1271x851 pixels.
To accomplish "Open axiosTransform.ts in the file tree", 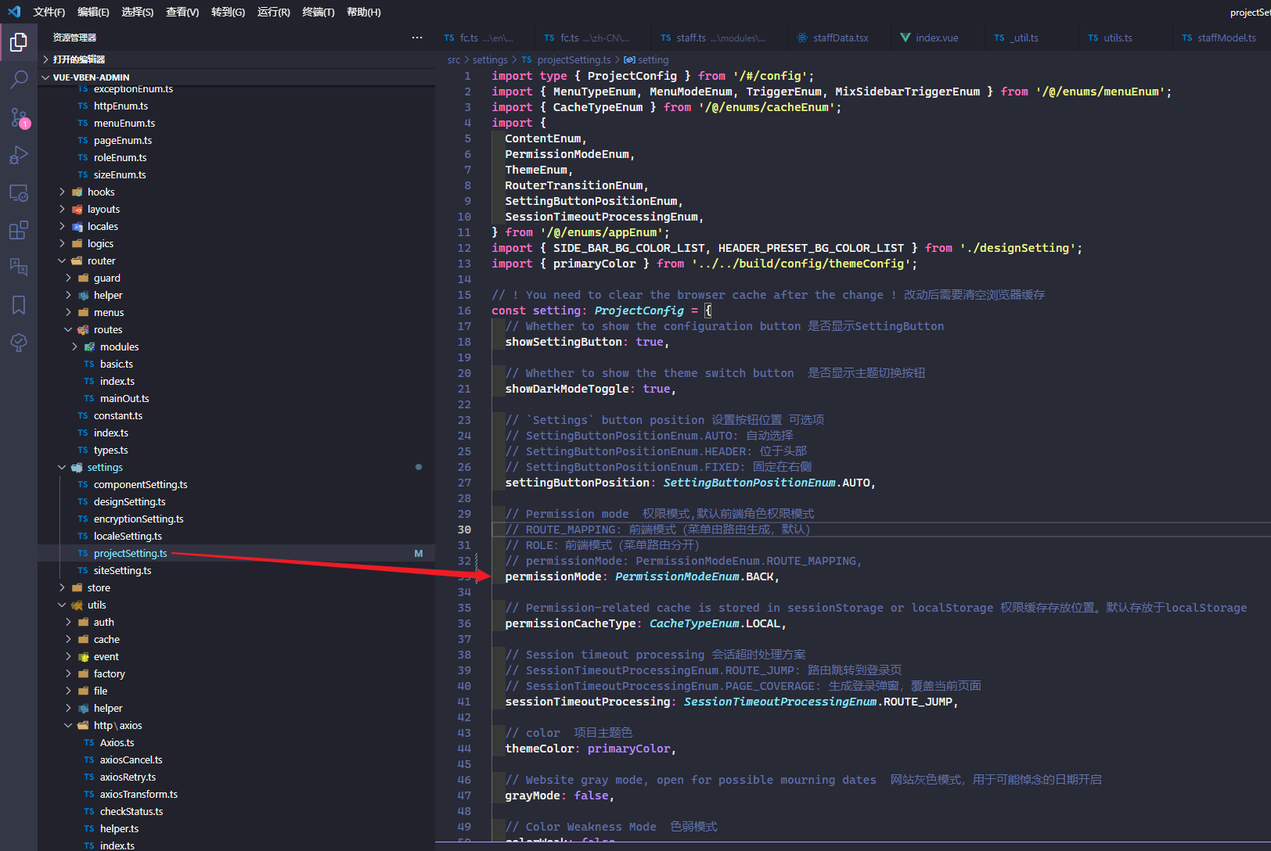I will pos(236,794).
